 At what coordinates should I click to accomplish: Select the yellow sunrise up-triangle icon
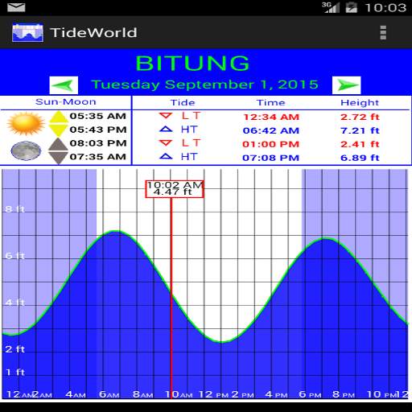pyautogui.click(x=58, y=117)
